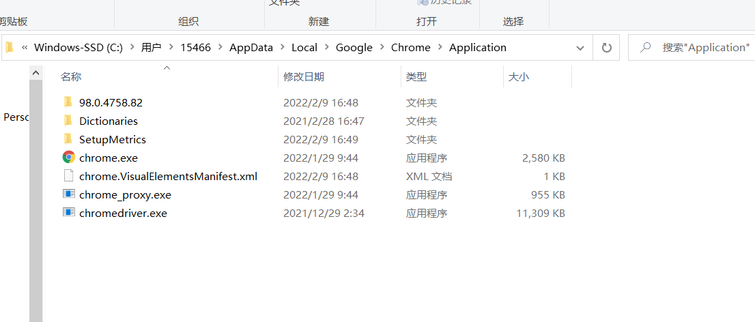Go to Google in the breadcrumb

(x=354, y=48)
